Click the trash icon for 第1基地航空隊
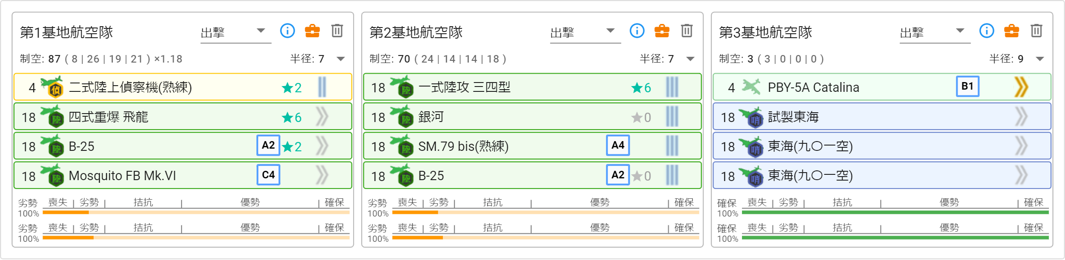 337,31
